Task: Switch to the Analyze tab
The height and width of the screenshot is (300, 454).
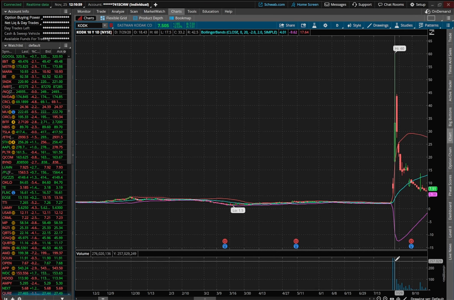Action: (x=118, y=11)
